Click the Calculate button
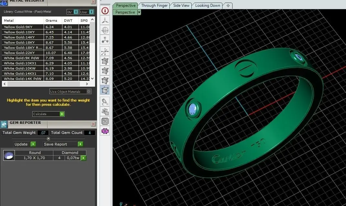 point(49,114)
